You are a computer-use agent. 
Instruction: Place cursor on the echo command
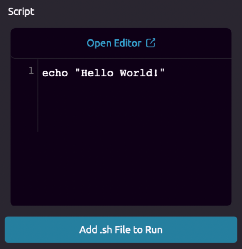(x=55, y=73)
